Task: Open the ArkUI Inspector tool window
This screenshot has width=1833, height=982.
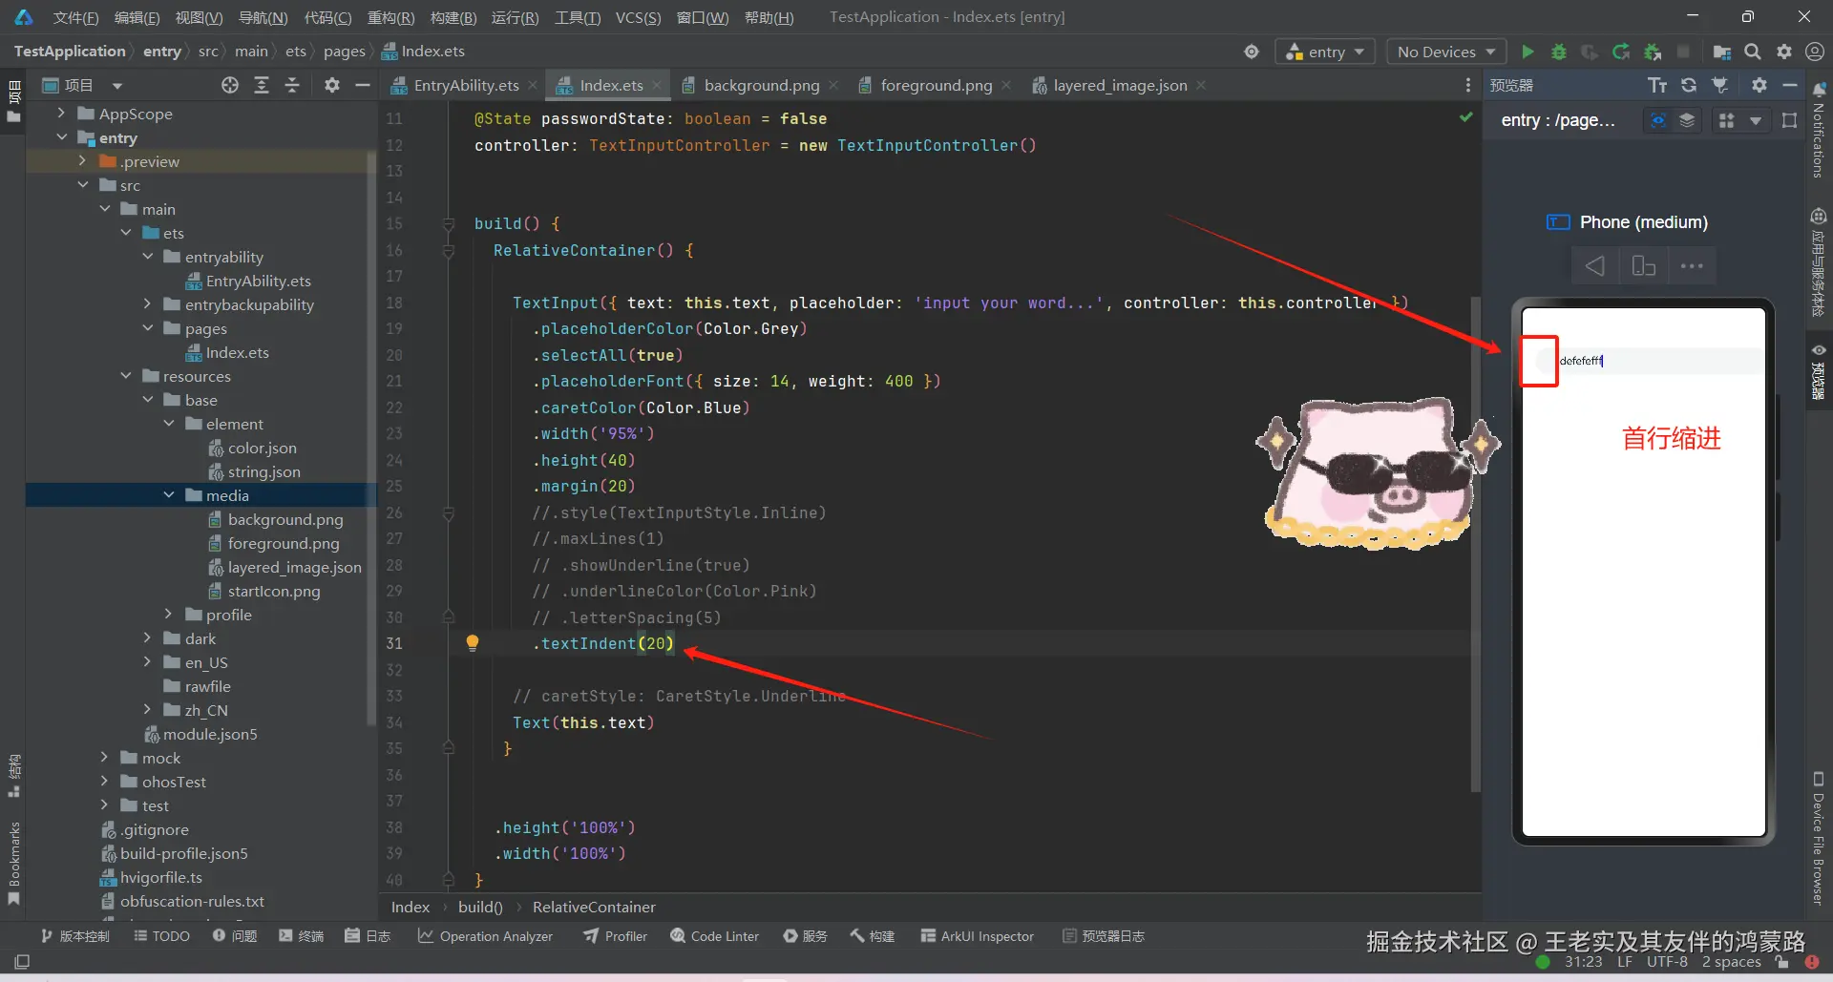Action: [x=977, y=936]
